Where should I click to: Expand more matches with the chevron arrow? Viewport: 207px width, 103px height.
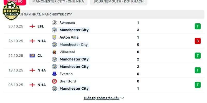tap(122, 98)
